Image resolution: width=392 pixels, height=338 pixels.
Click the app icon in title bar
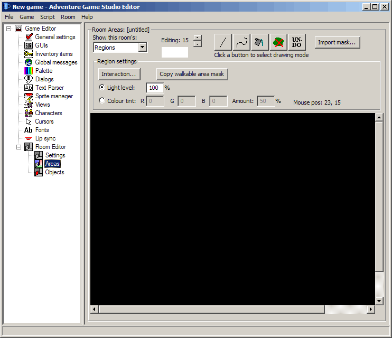click(7, 6)
